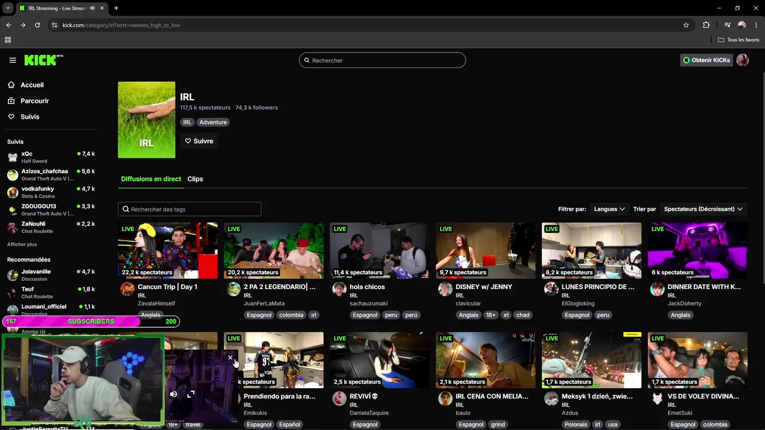Open Teuf recommended channel
The width and height of the screenshot is (765, 430).
pyautogui.click(x=51, y=293)
